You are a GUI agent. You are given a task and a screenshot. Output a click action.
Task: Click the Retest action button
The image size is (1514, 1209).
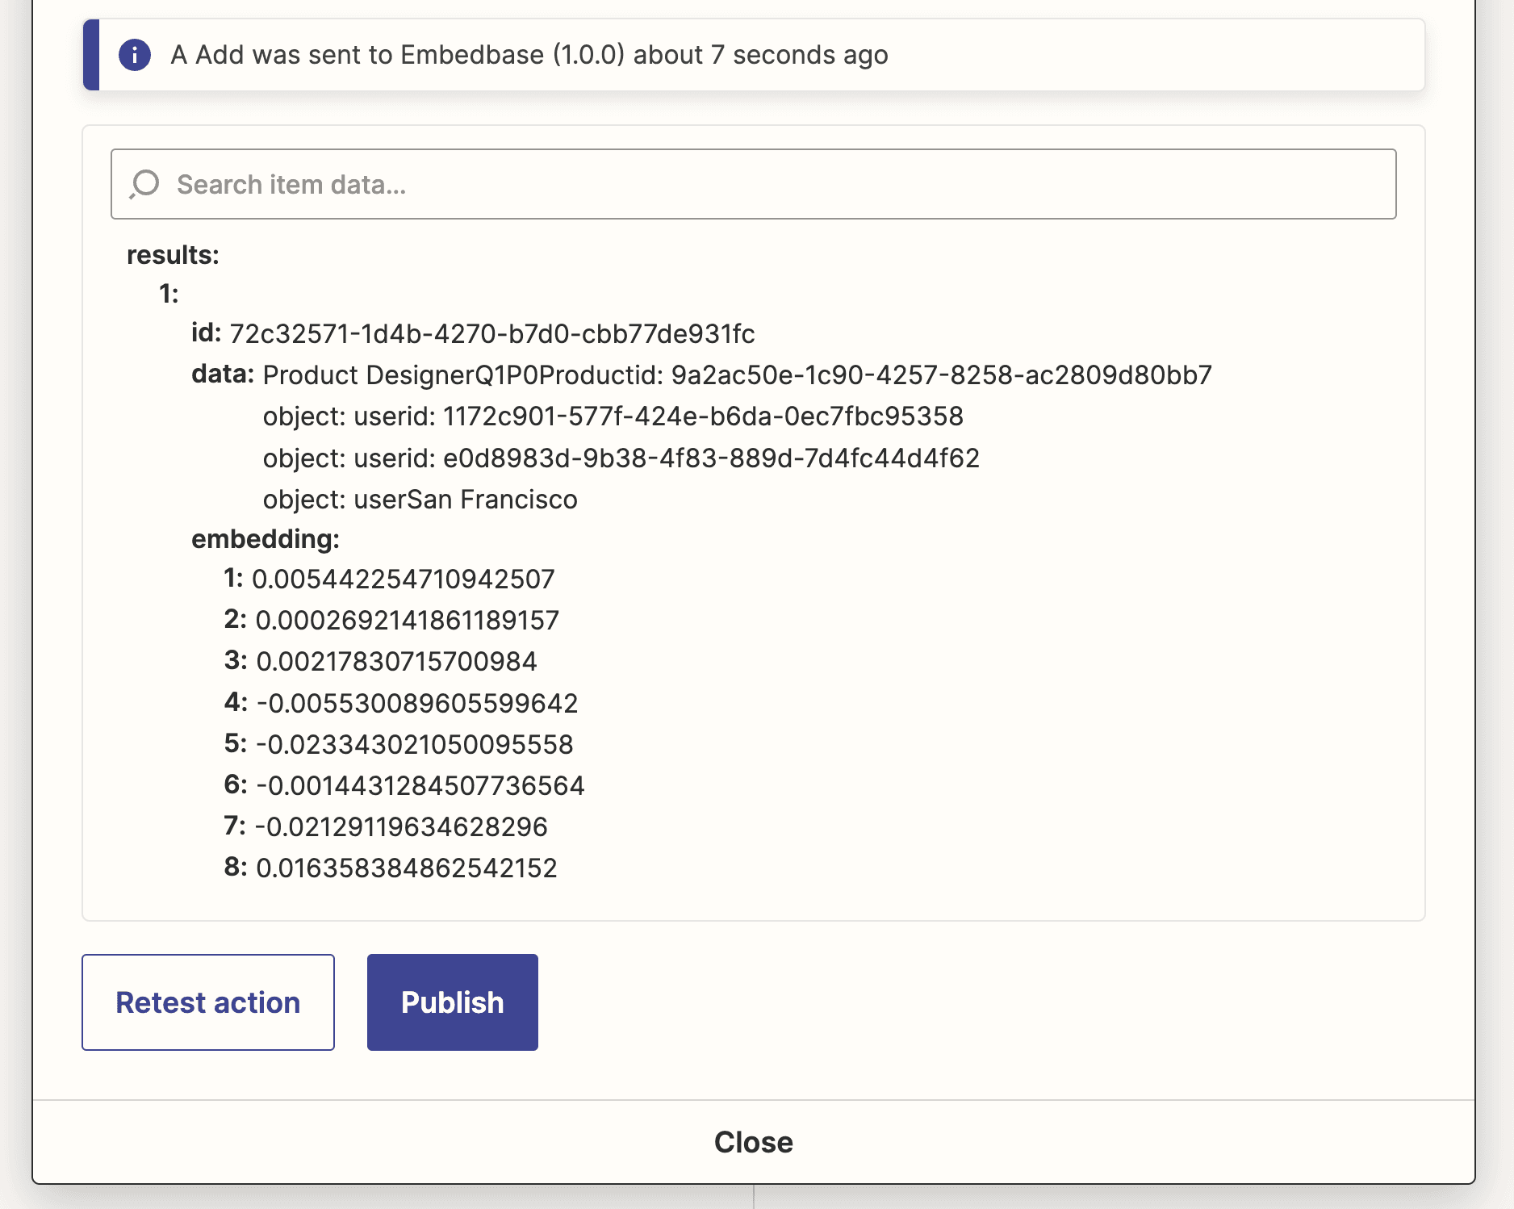[x=208, y=1002]
